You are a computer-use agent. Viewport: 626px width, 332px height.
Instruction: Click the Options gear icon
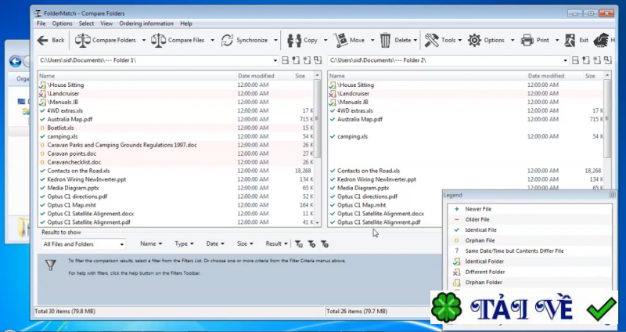(475, 40)
